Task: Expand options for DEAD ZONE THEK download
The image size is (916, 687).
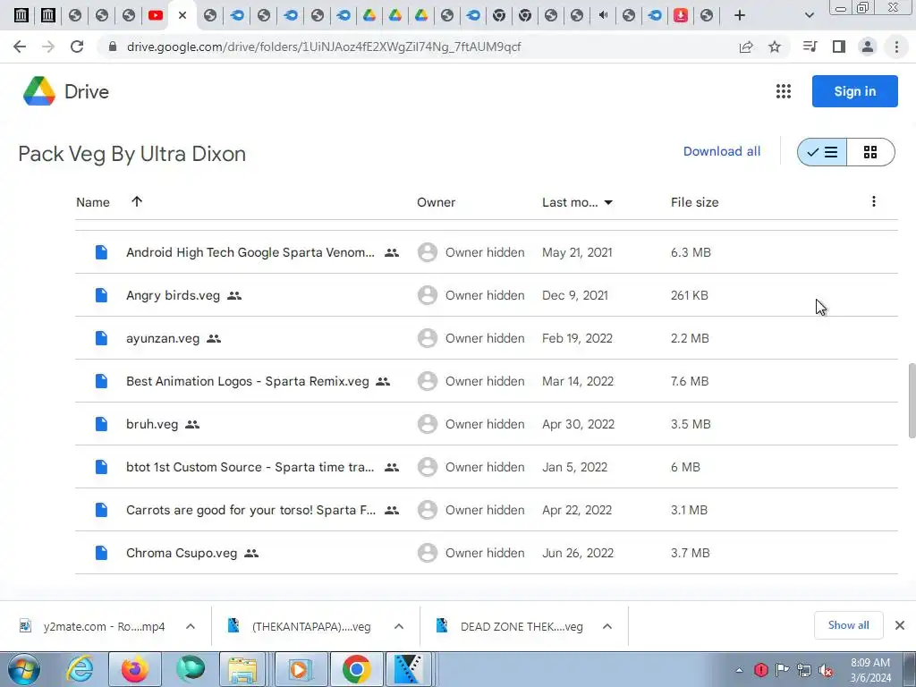Action: click(607, 626)
